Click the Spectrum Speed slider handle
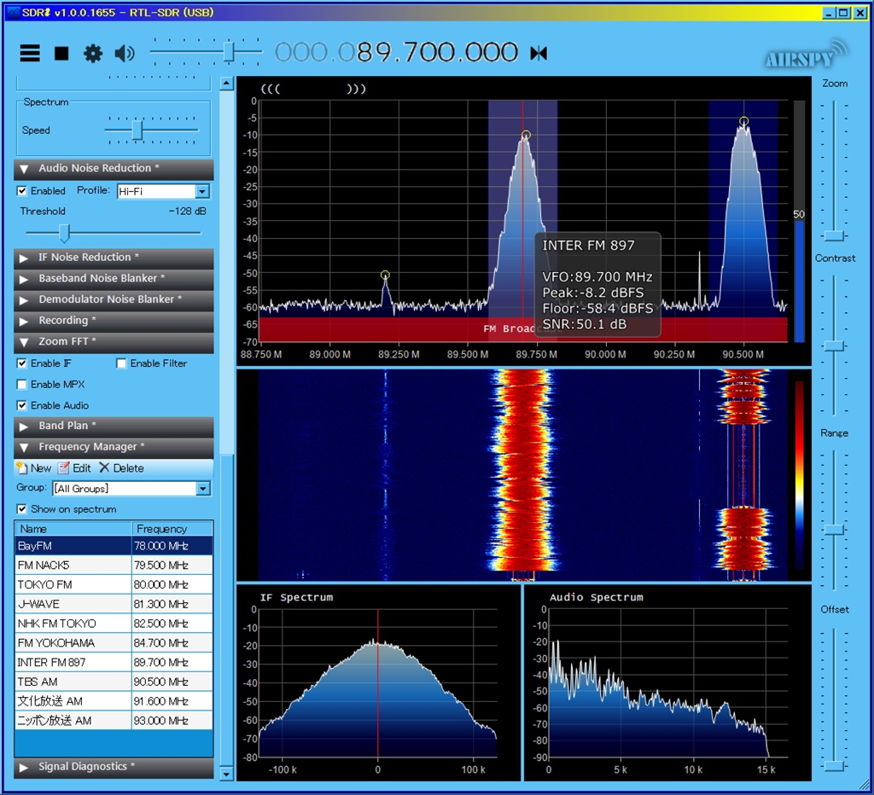Image resolution: width=874 pixels, height=795 pixels. (x=137, y=131)
